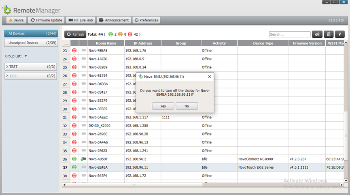Expand the TEST group

31,66
